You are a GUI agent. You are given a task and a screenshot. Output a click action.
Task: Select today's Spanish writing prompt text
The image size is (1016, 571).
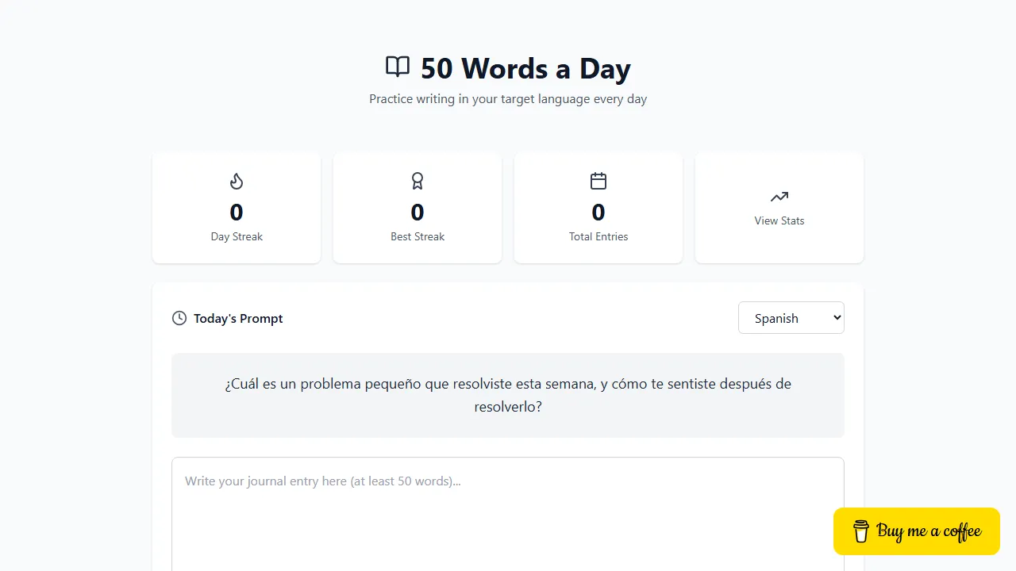[x=507, y=395]
